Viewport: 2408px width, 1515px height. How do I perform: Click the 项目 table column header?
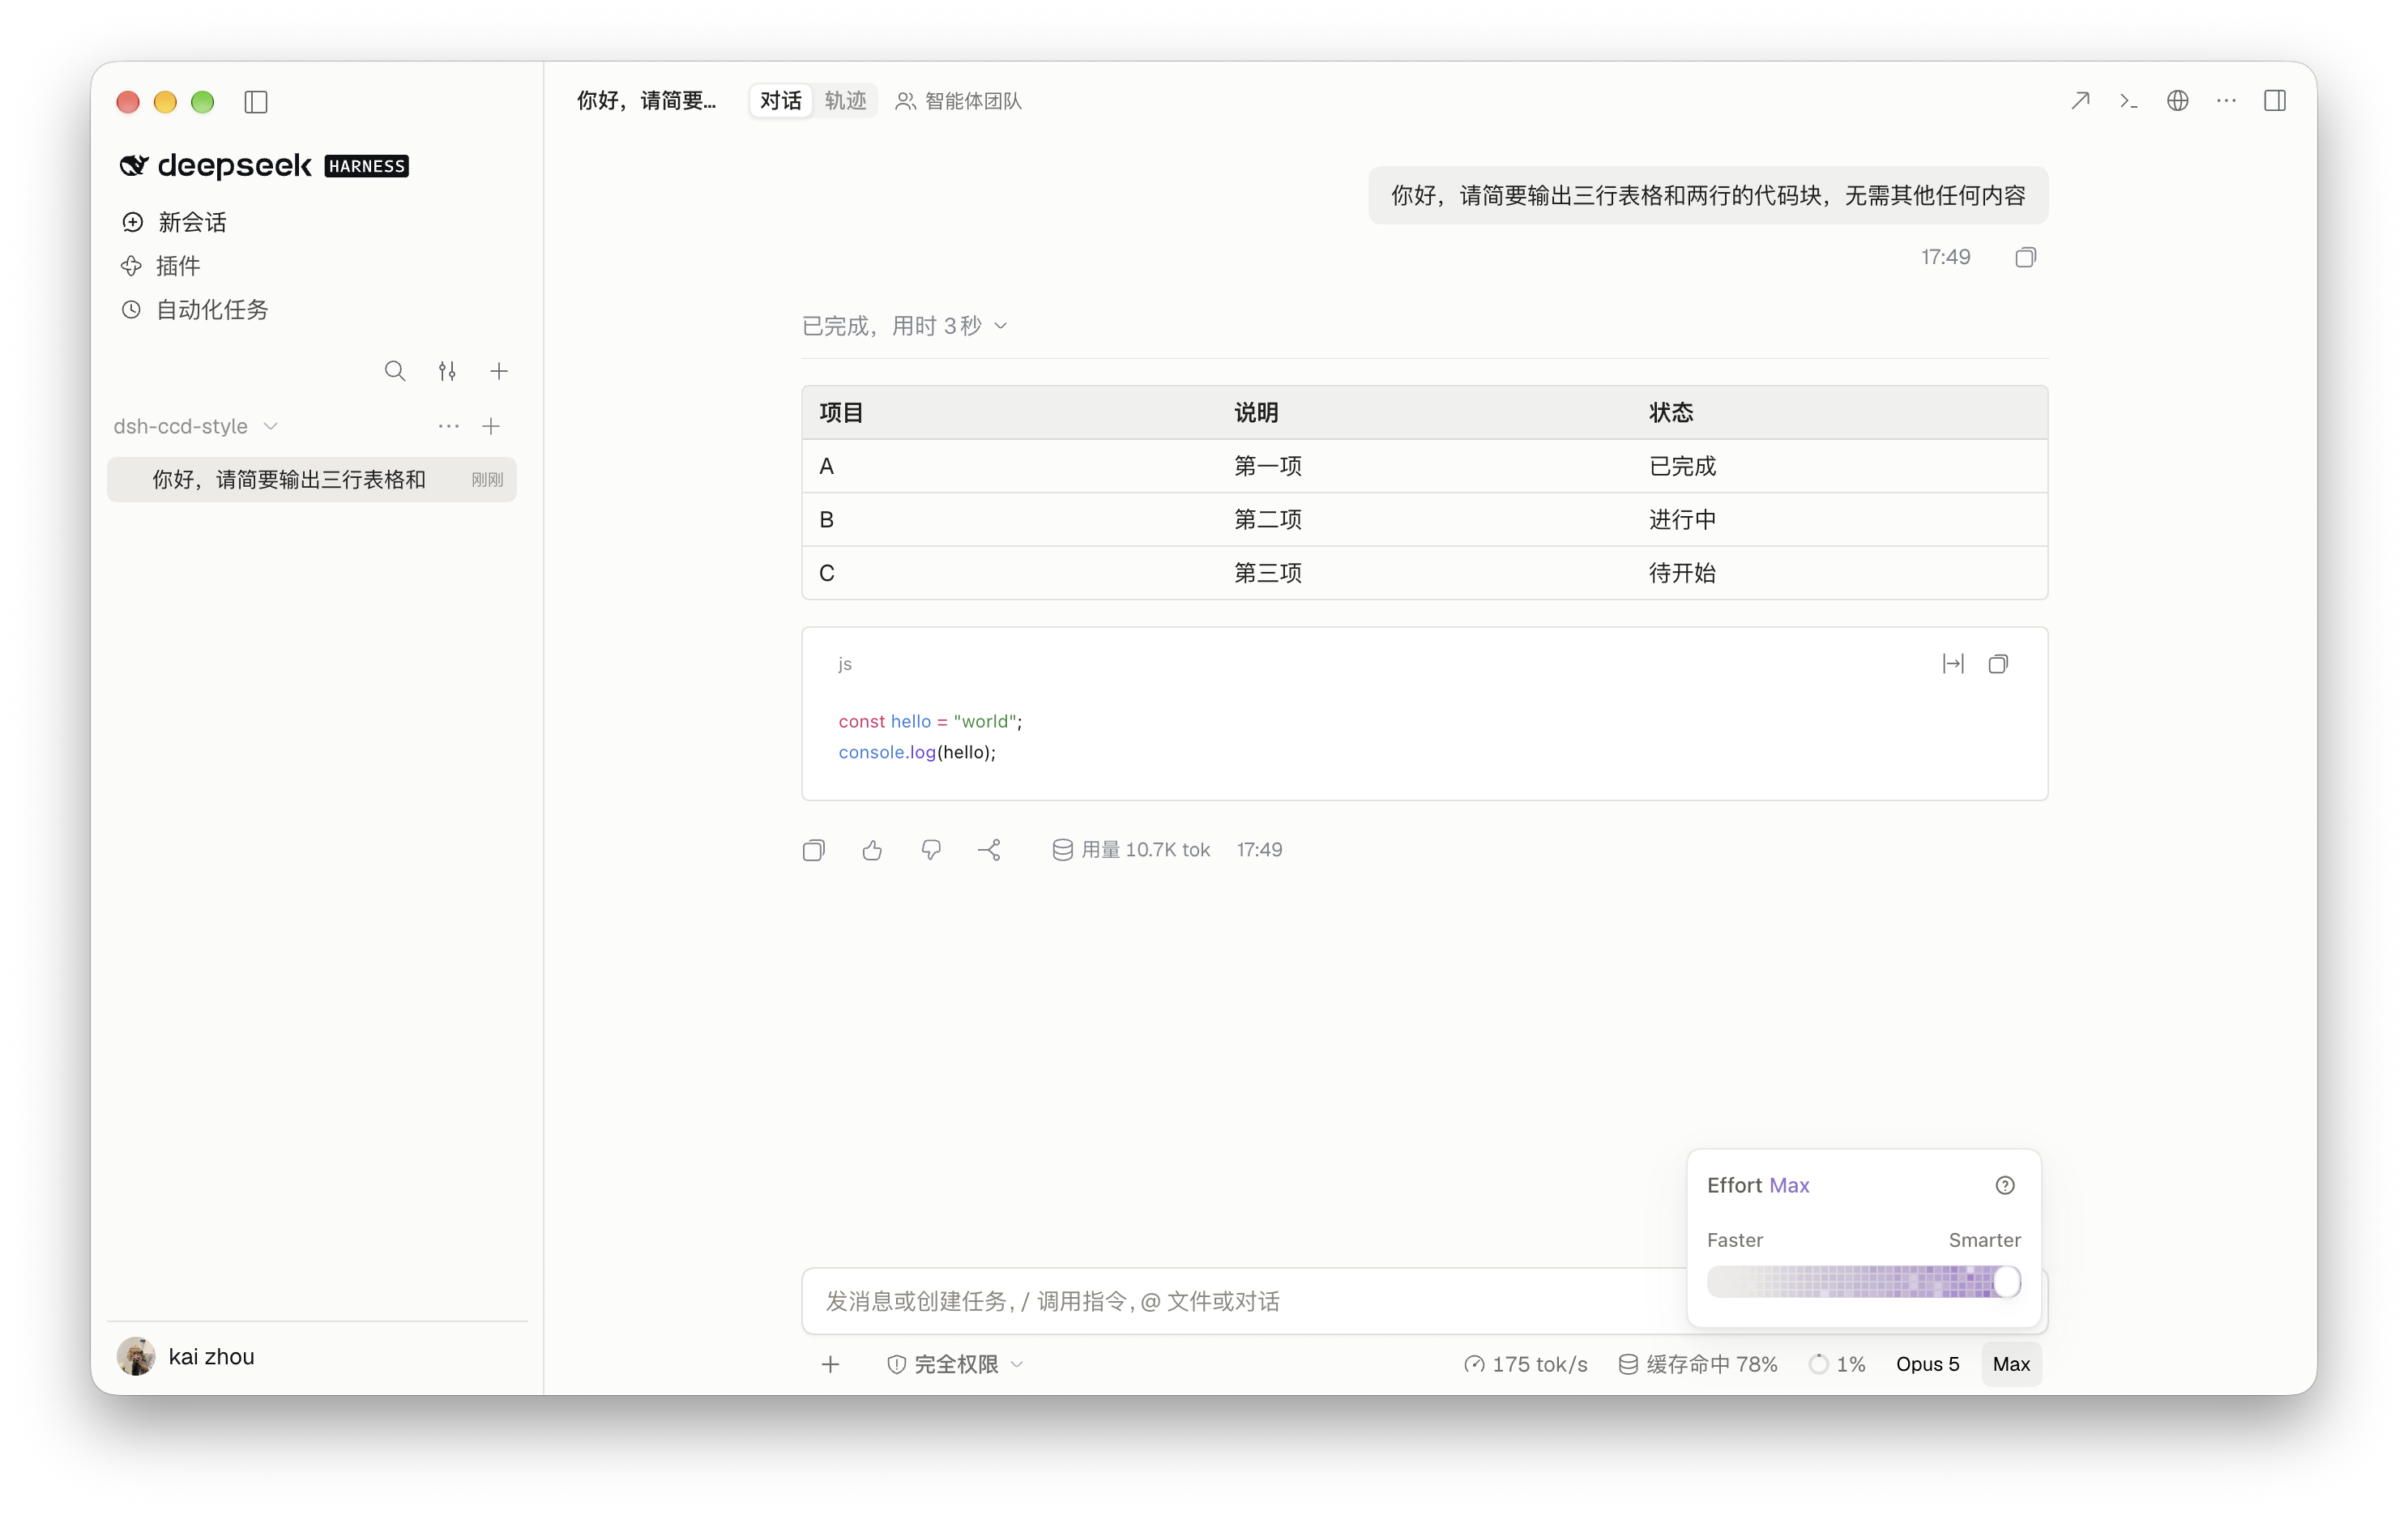(841, 413)
